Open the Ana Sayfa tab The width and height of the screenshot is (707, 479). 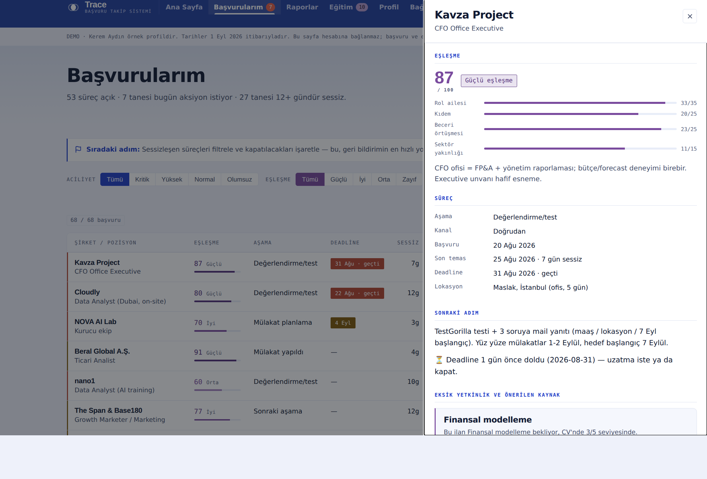(184, 7)
